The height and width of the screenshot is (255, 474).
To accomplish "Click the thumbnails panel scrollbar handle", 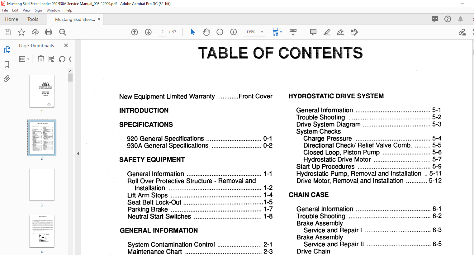I will point(70,77).
